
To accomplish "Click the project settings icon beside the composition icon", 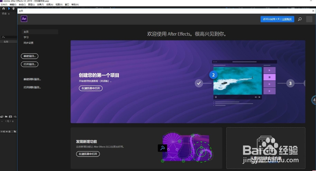I will pyautogui.click(x=15, y=117).
